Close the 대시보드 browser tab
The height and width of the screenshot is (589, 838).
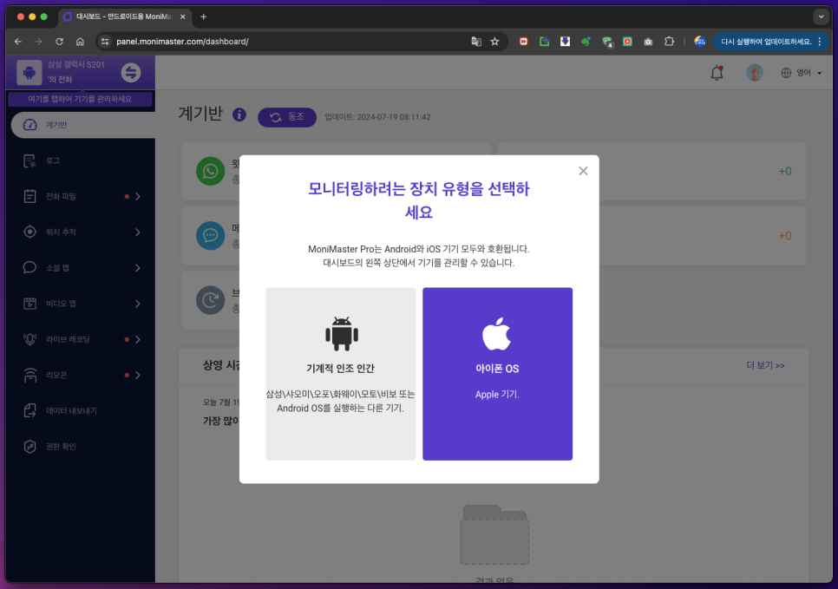183,16
